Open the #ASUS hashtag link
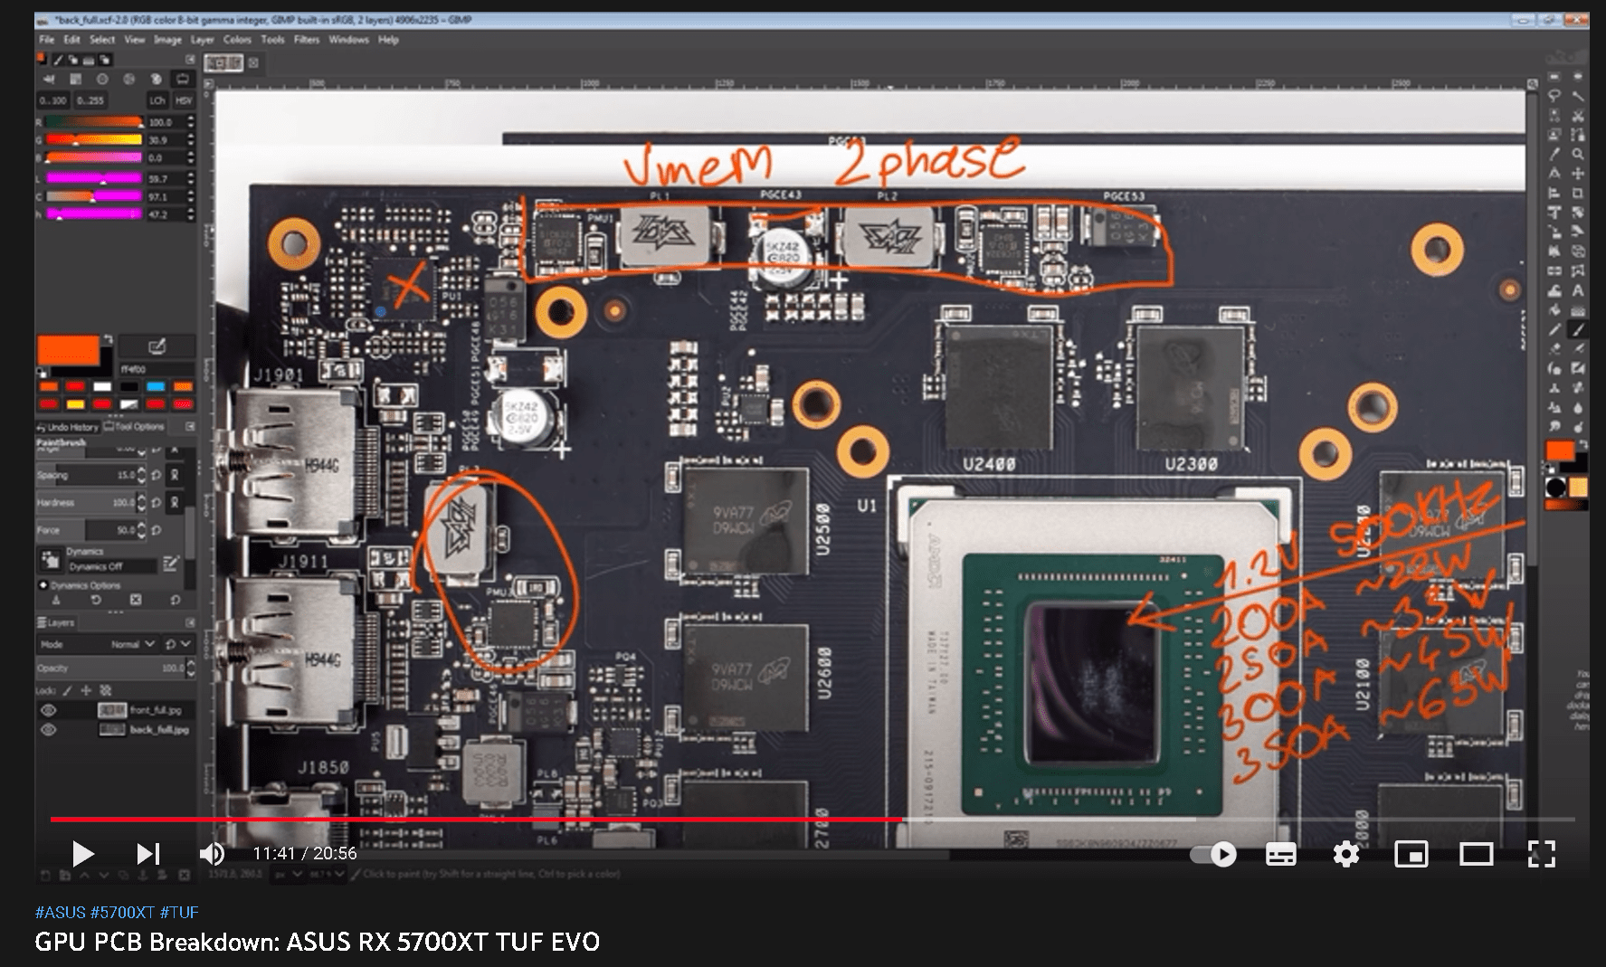Viewport: 1606px width, 967px height. 61,913
